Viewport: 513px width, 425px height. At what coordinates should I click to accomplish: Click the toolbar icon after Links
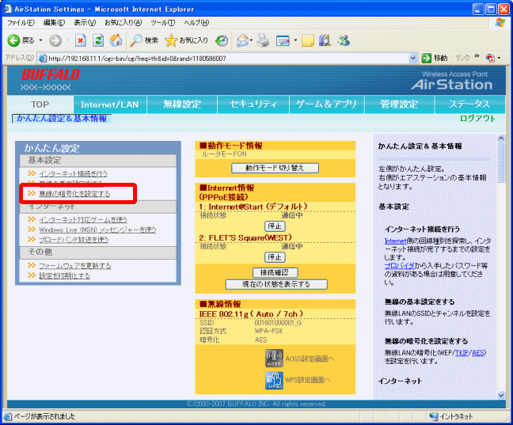pos(490,59)
